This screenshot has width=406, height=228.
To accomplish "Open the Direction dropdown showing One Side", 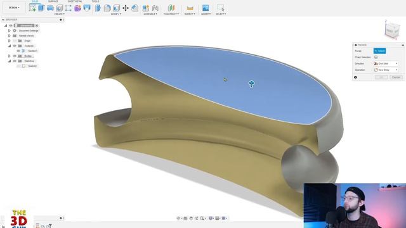I will pos(386,63).
